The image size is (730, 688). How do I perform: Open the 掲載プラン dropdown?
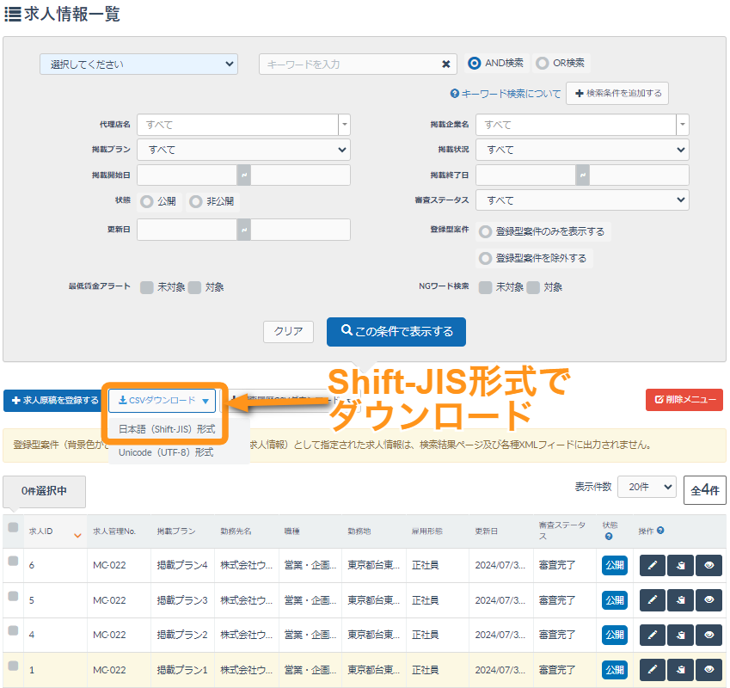click(x=243, y=150)
